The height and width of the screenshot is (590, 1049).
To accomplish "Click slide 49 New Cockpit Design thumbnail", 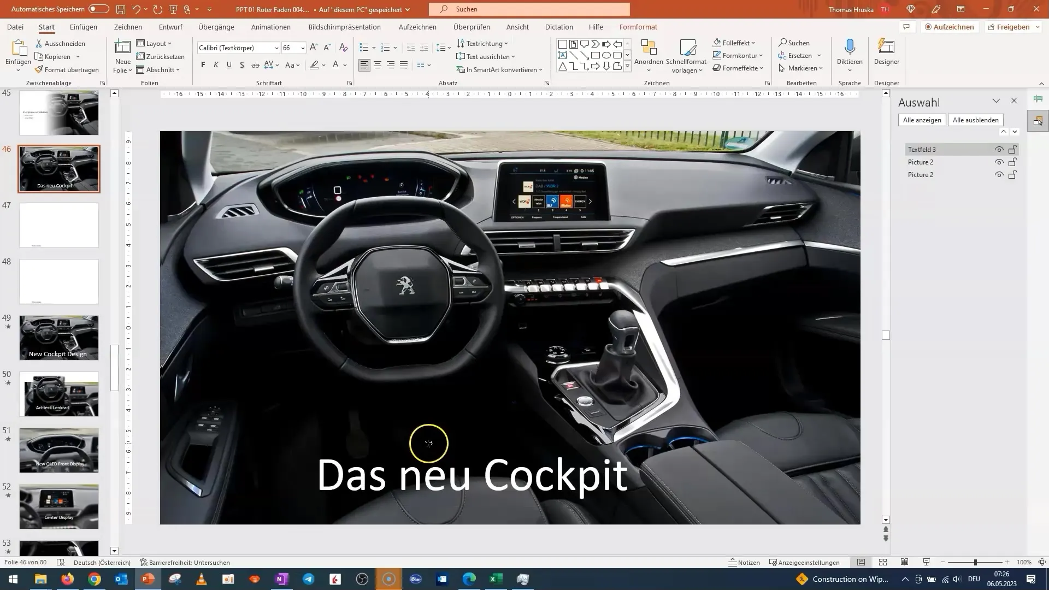I will 59,337.
